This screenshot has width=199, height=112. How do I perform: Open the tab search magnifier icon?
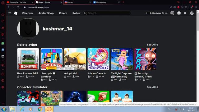pos(178,2)
